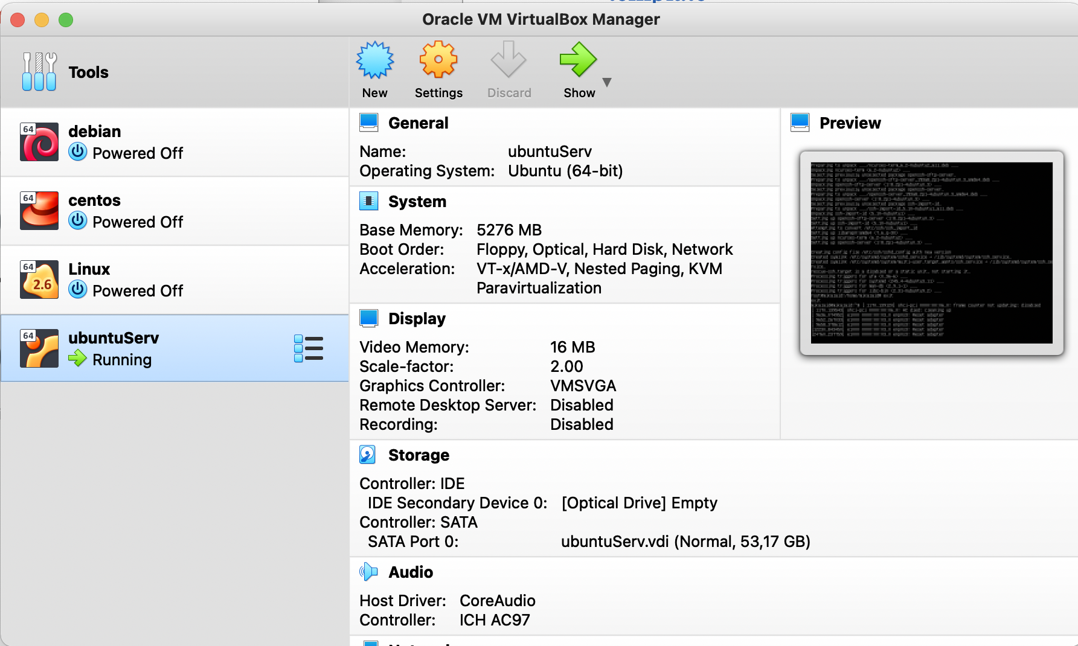Click debian's Powered Off state icon
This screenshot has height=646, width=1078.
pyautogui.click(x=77, y=152)
